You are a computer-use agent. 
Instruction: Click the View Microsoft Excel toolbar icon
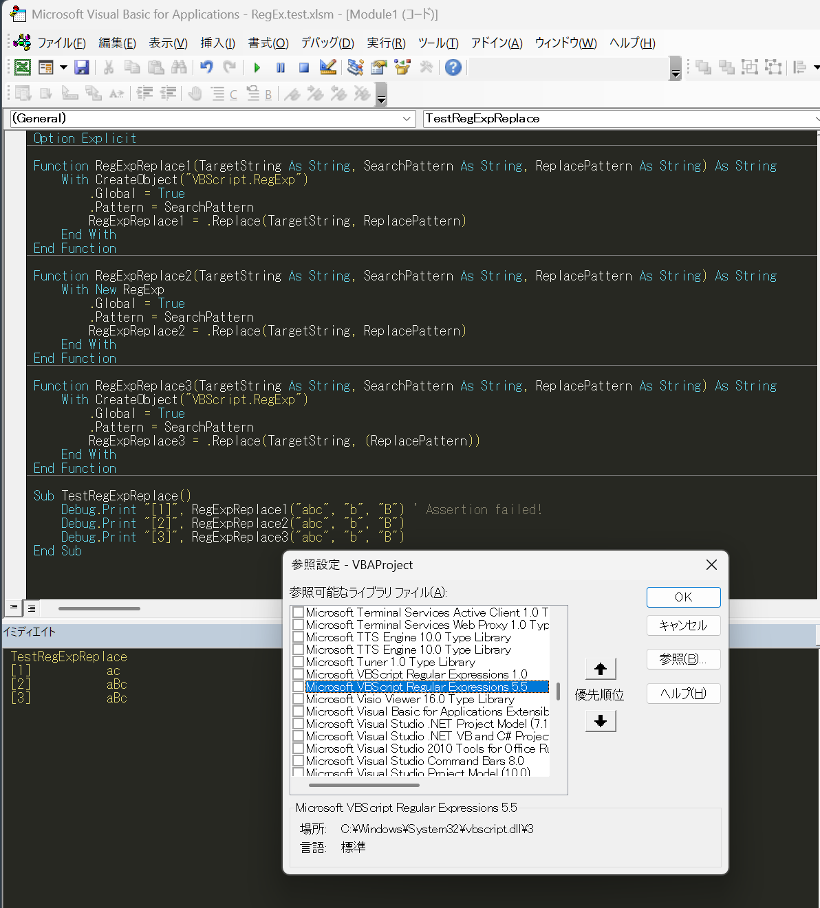23,67
